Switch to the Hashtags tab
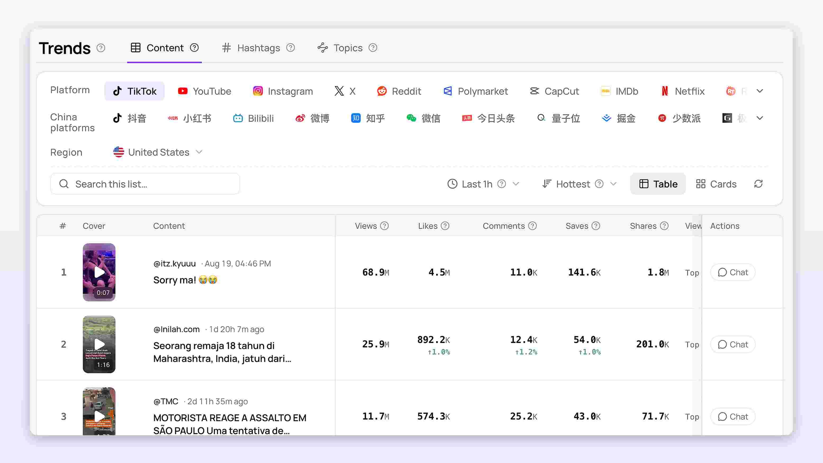 258,48
